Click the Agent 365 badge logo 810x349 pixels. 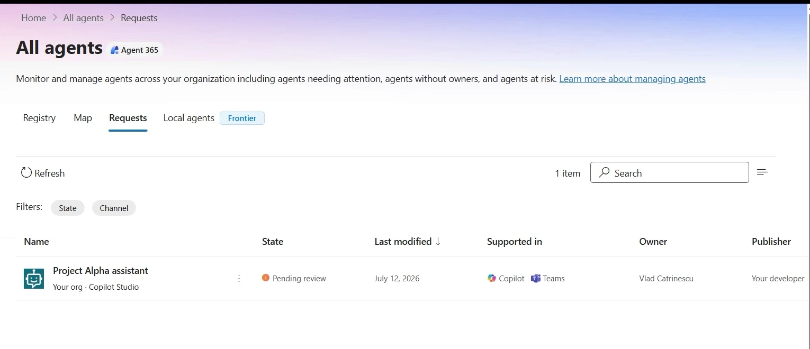tap(114, 50)
